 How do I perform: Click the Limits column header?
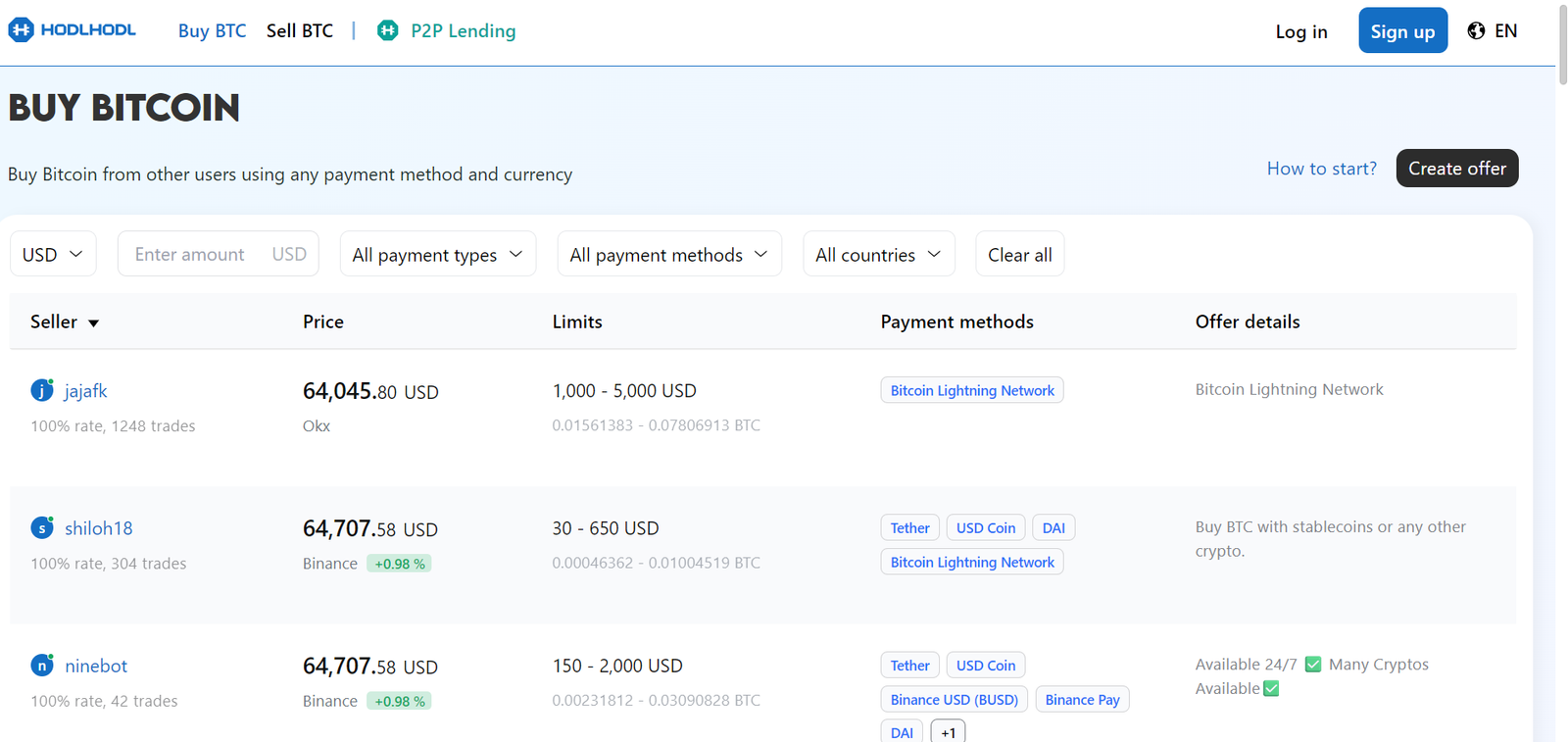coord(577,322)
